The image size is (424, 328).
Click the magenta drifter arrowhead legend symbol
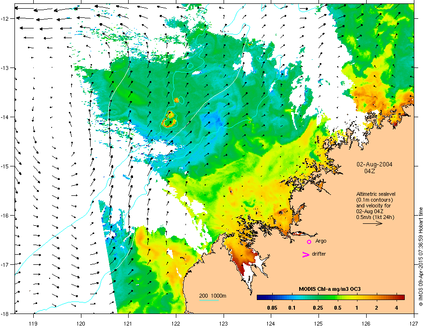pos(305,254)
